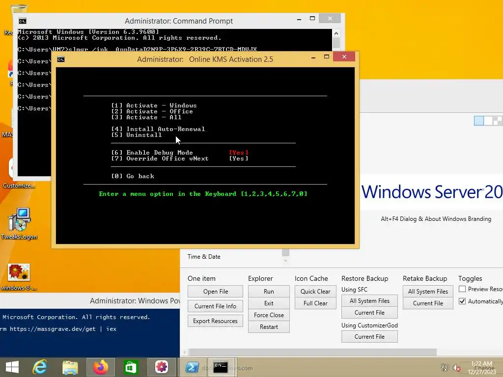This screenshot has height=377, width=503.
Task: Click Run in the Explorer group
Action: click(269, 292)
